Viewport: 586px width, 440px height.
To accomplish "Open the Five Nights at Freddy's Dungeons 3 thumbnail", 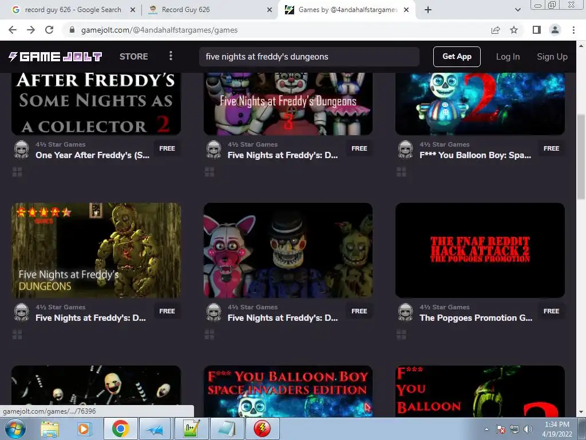I will [x=288, y=104].
